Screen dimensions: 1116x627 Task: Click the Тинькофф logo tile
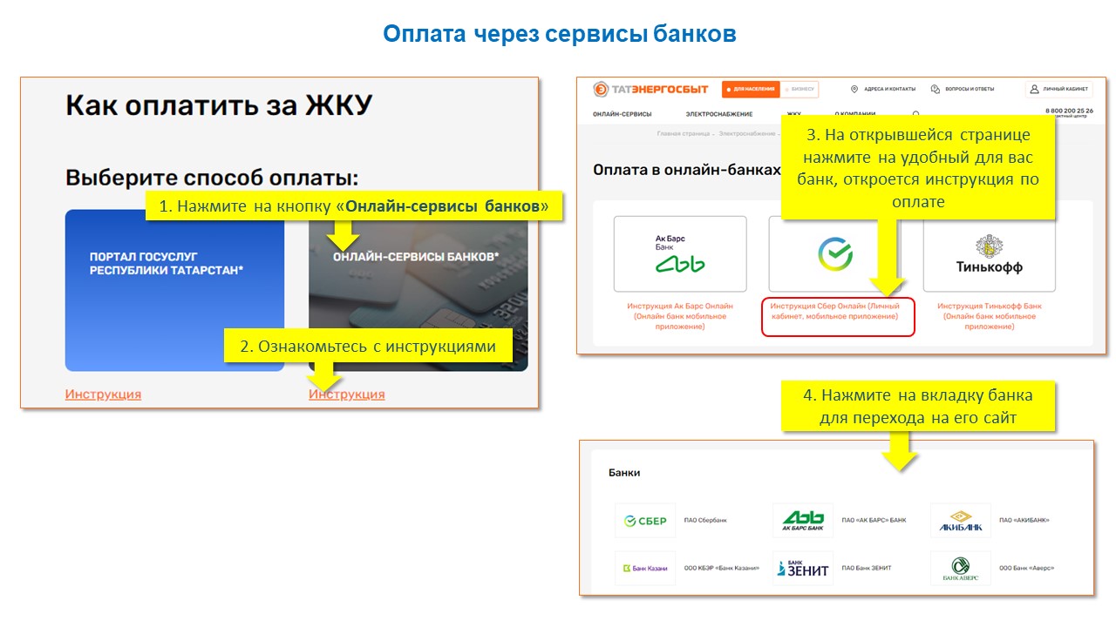(x=989, y=253)
